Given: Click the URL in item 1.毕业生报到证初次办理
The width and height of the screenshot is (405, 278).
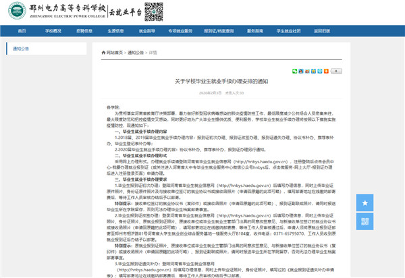Looking at the screenshot, I should 244,186.
